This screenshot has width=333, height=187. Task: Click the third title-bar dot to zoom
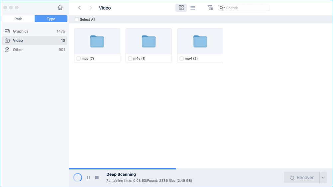pyautogui.click(x=17, y=7)
